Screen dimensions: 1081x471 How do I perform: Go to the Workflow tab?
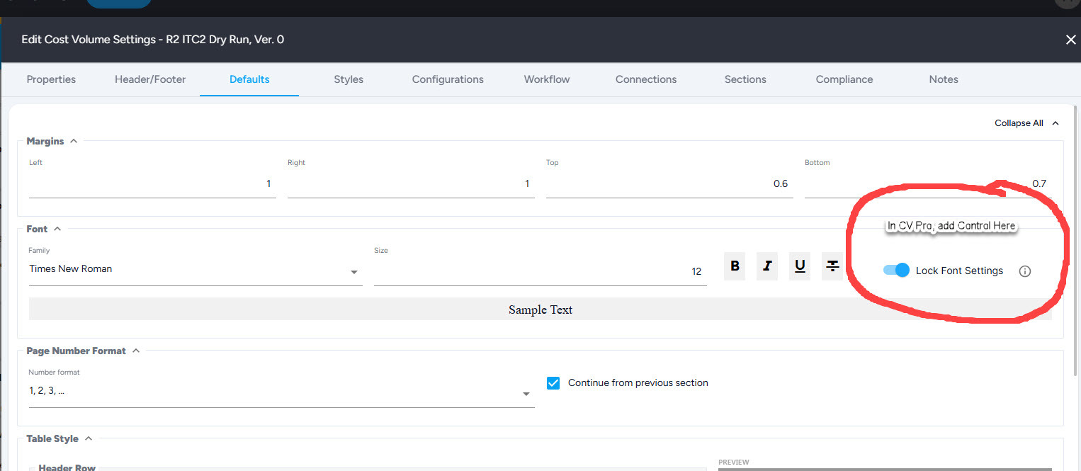547,79
